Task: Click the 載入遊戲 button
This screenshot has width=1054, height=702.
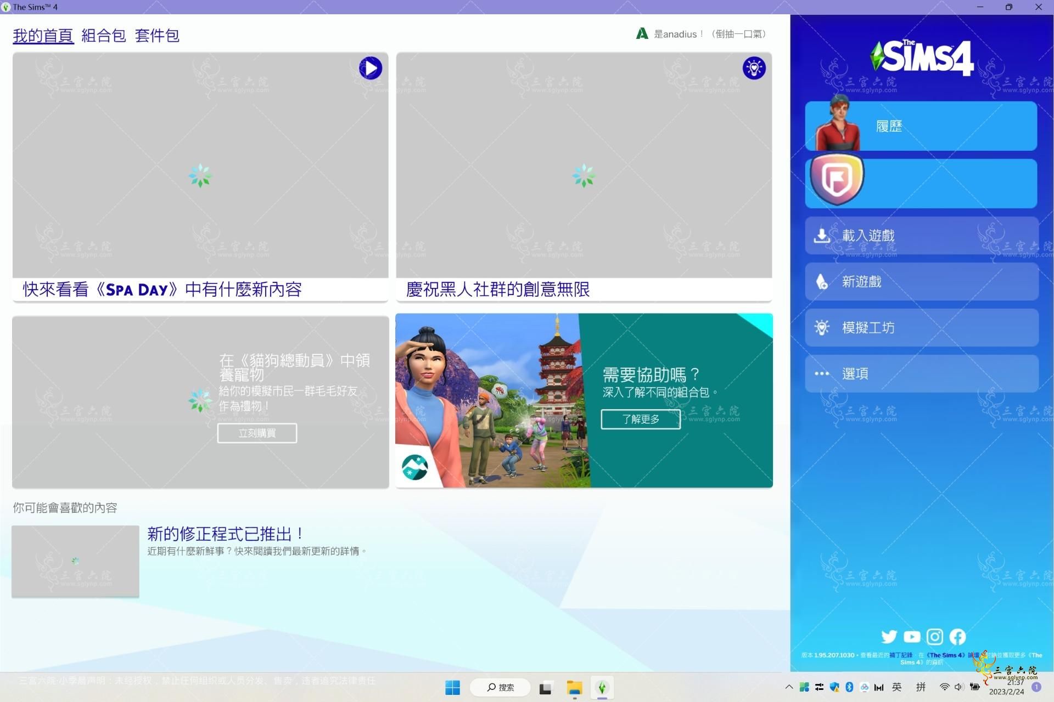Action: tap(922, 236)
